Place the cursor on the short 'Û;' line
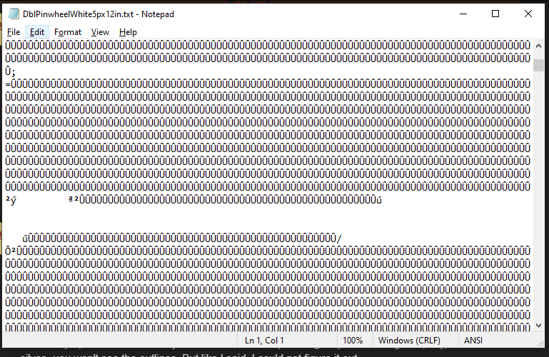 (11, 71)
